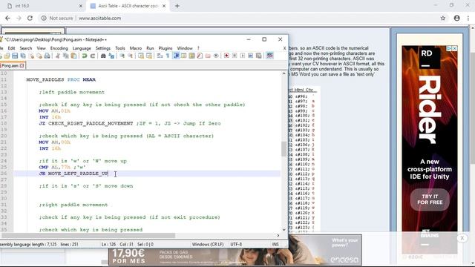Open the Document Map panel icon
Viewport: 475px width, 267px height.
tap(191, 56)
